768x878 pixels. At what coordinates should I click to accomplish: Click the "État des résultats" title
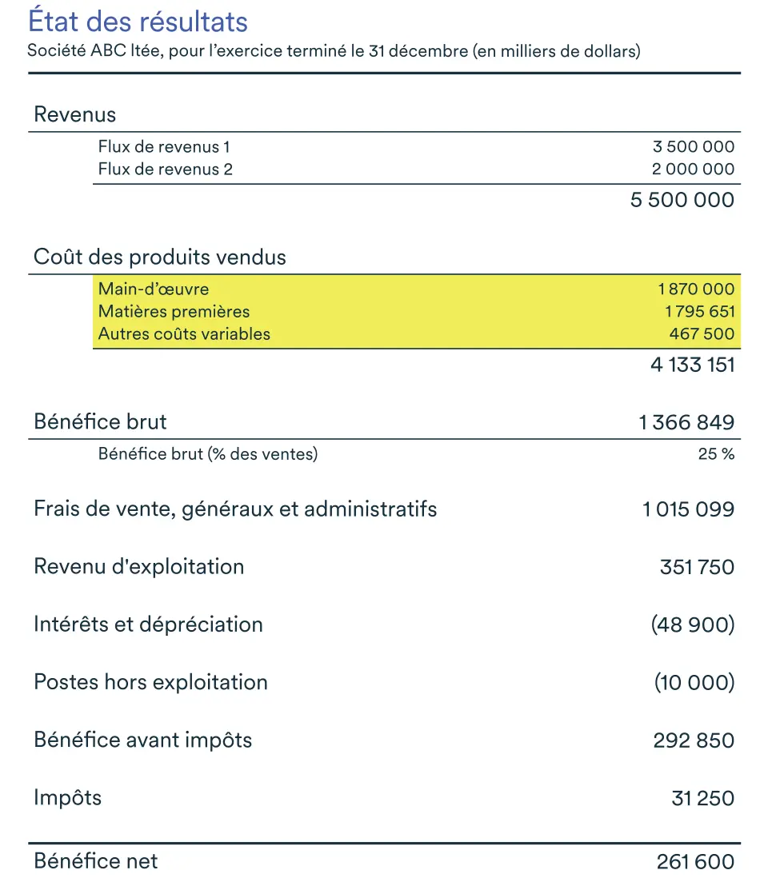[138, 22]
